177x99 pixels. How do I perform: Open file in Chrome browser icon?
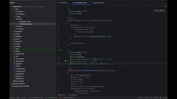[x=158, y=11]
